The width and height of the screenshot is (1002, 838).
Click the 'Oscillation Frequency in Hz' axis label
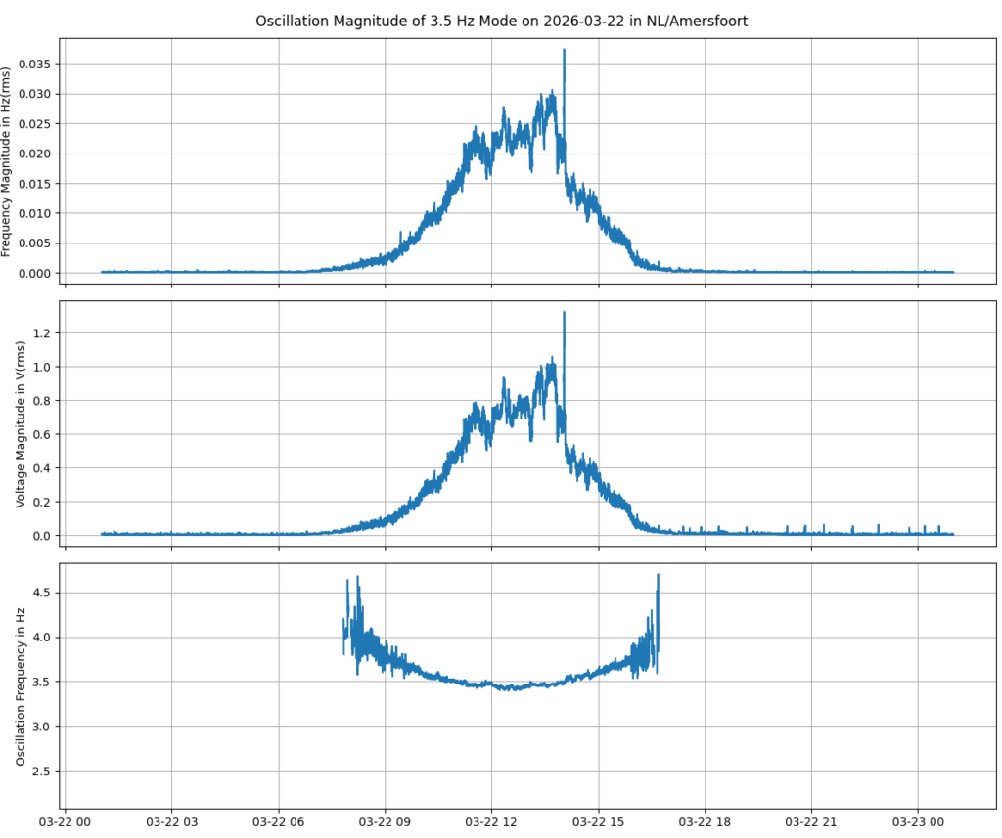(x=21, y=686)
